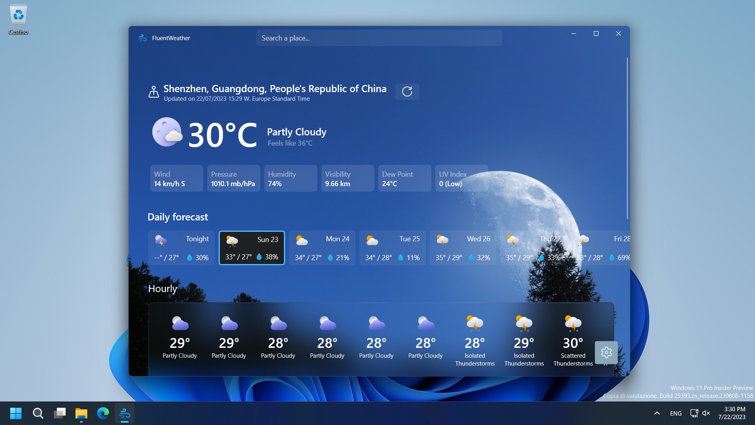The height and width of the screenshot is (425, 755).
Task: Select the Mon 24 daily forecast card
Action: 322,248
